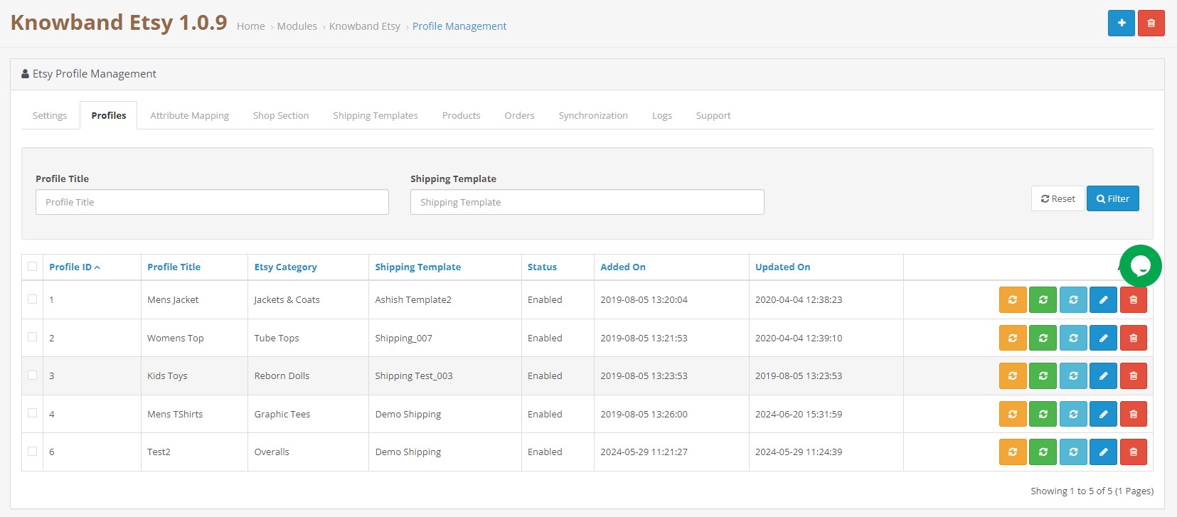Go to Shipping Templates tab
The image size is (1177, 517).
coord(376,115)
